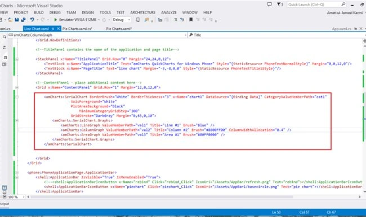
Task: Click the top icon in the left margin
Action: click(x=5, y=37)
